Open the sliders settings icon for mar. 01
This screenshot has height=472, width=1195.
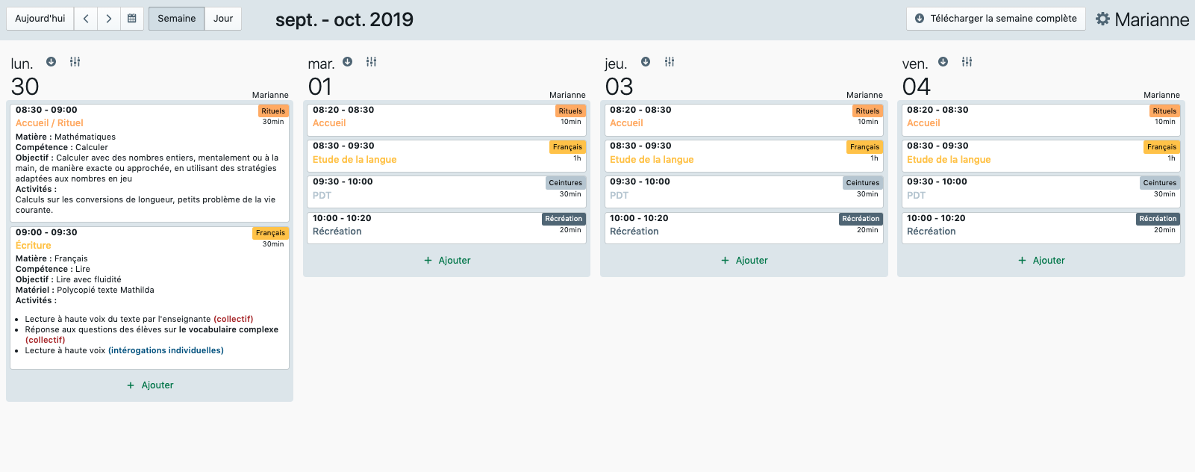click(371, 62)
